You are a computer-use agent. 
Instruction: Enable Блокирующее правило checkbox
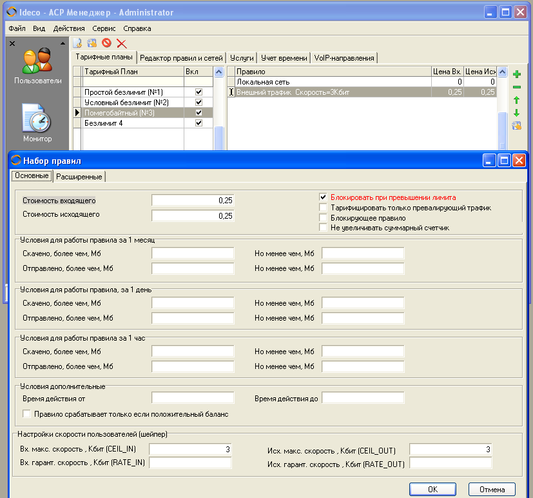click(x=324, y=218)
